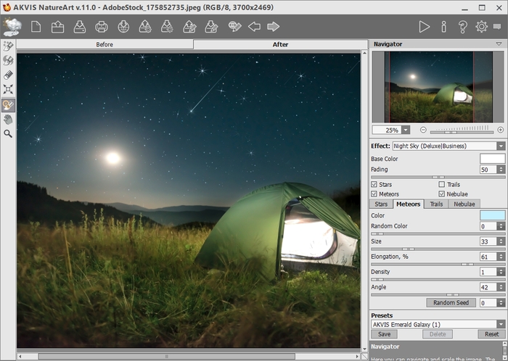
Task: Open the Presets dropdown list
Action: [501, 324]
